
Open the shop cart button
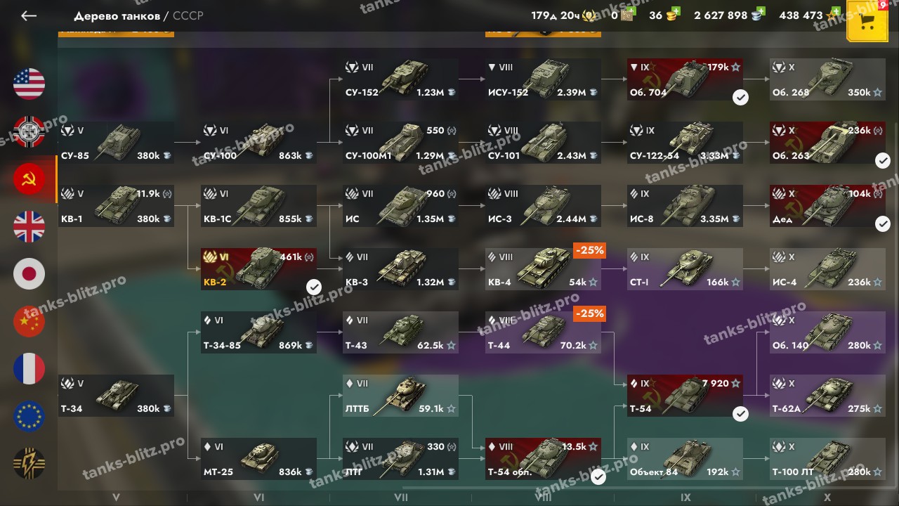click(x=867, y=21)
